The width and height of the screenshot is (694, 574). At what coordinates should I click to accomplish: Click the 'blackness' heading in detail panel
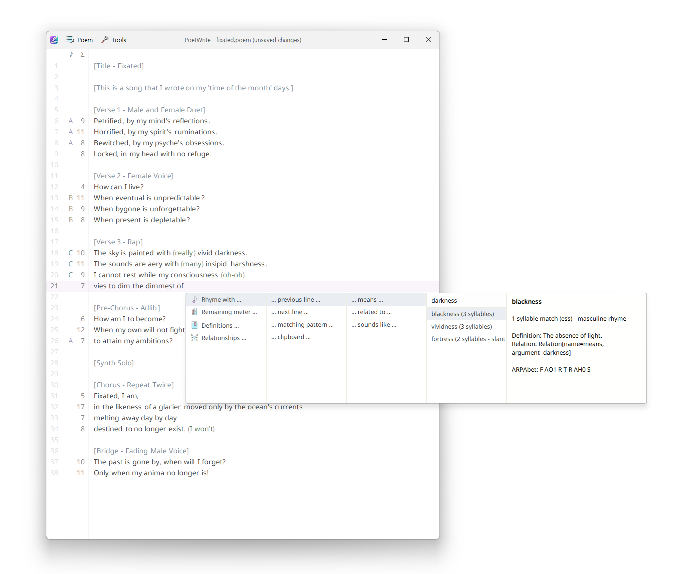click(x=527, y=302)
